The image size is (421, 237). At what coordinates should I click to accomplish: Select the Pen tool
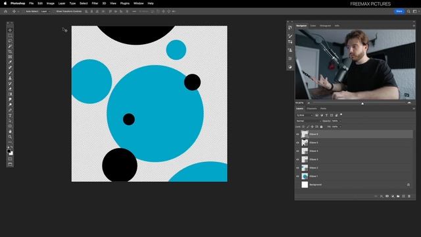tap(11, 110)
